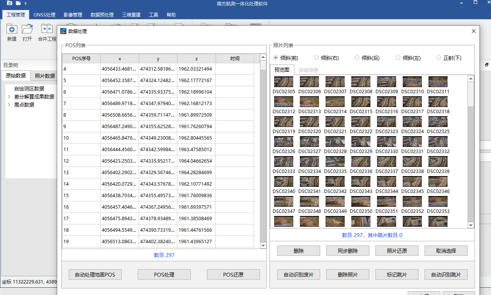Click the POS处理 button

(164, 275)
